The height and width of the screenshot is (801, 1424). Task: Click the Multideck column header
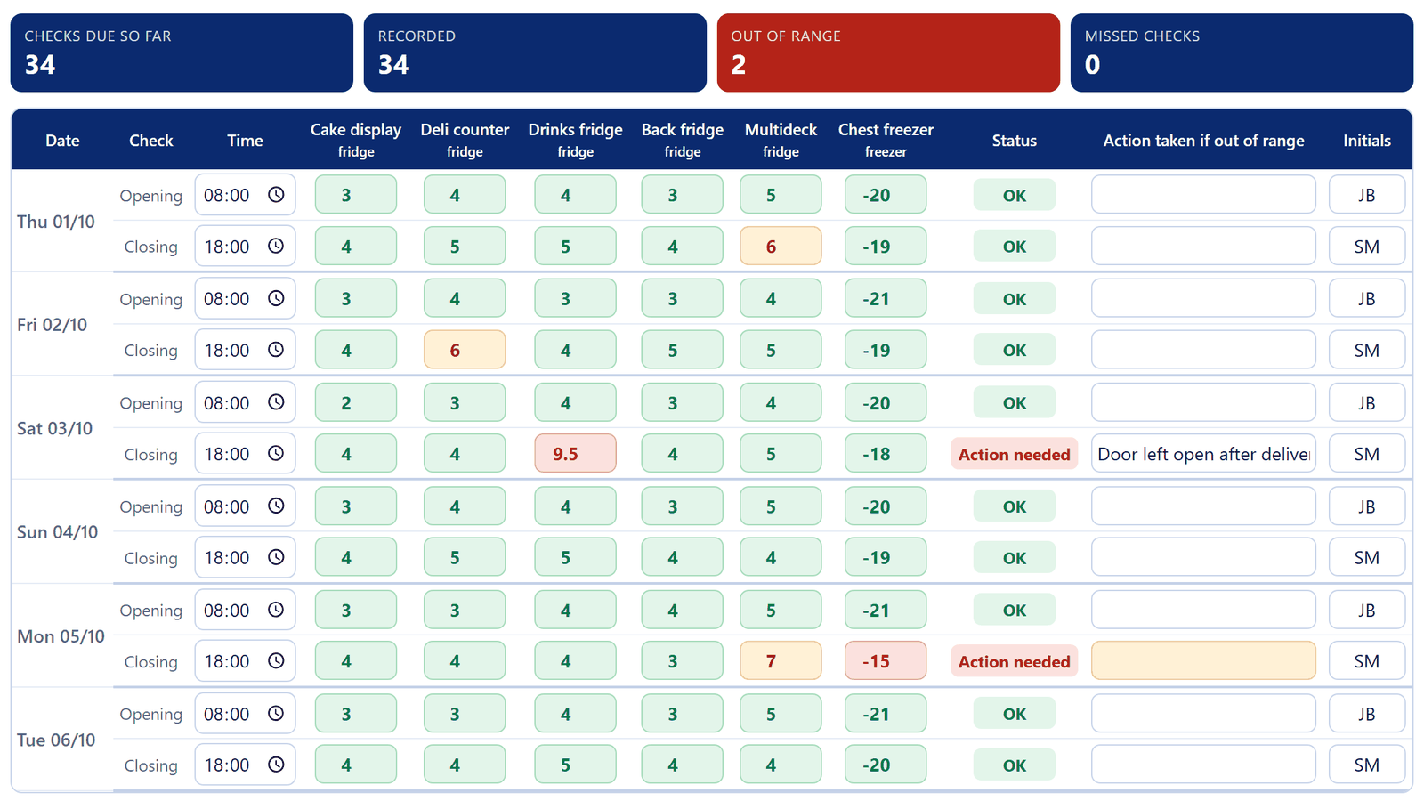point(781,140)
